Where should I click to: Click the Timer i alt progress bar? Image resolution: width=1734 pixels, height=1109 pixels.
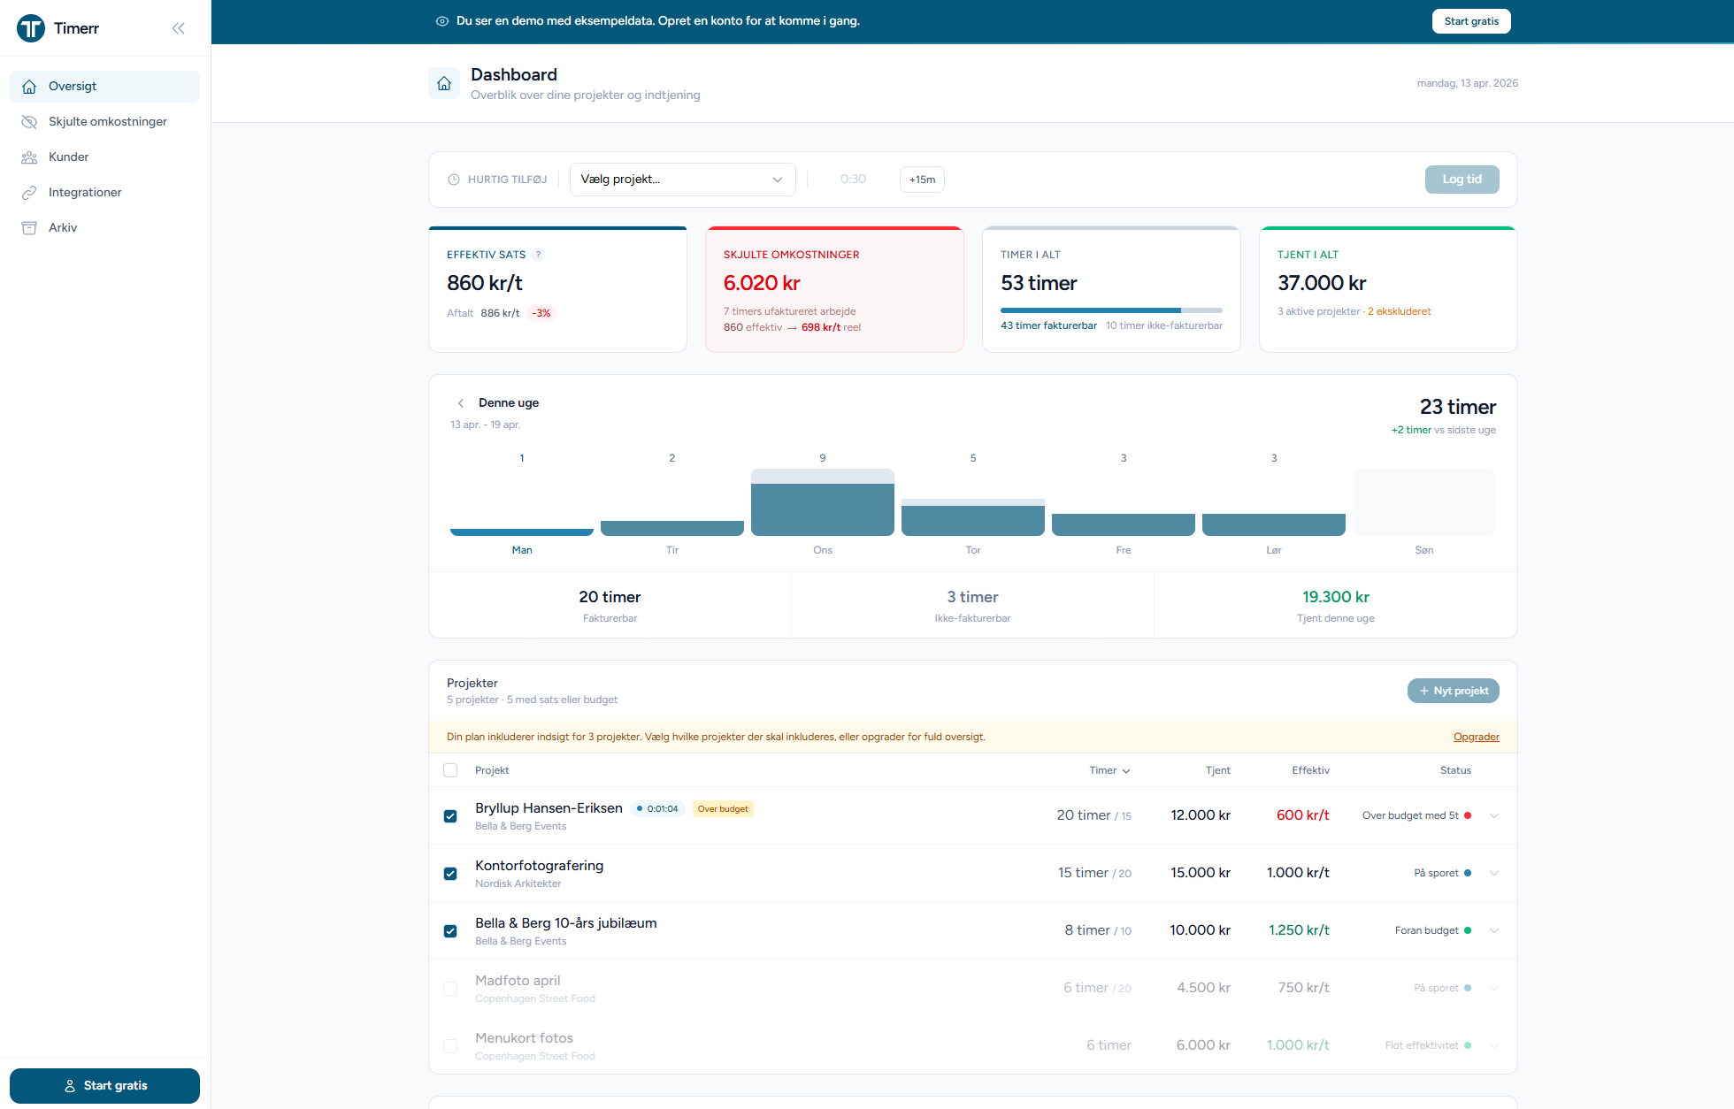point(1111,310)
